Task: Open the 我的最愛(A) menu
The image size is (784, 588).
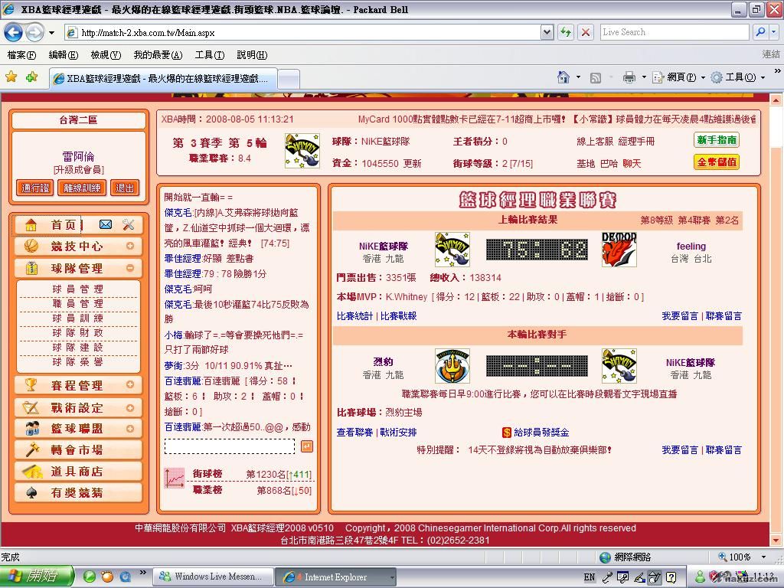Action: tap(158, 55)
